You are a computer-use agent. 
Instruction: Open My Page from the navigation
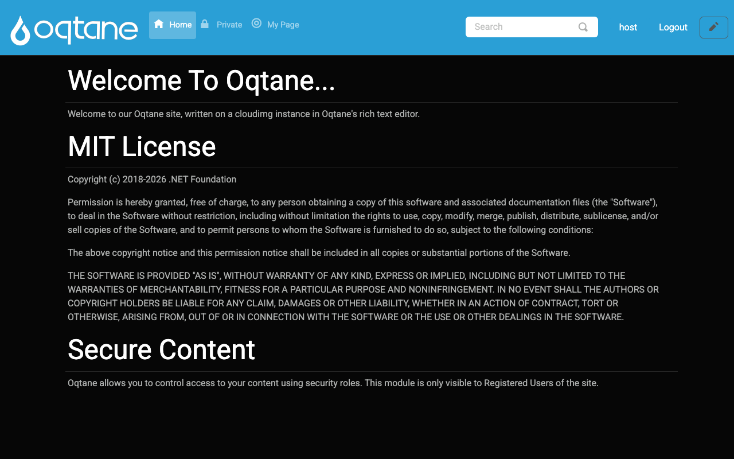275,25
